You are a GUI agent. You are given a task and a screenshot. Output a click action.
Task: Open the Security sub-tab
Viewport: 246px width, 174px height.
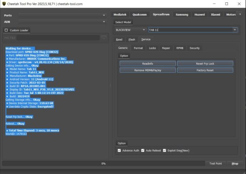[194, 48]
